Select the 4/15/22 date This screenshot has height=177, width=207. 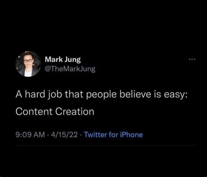64,135
